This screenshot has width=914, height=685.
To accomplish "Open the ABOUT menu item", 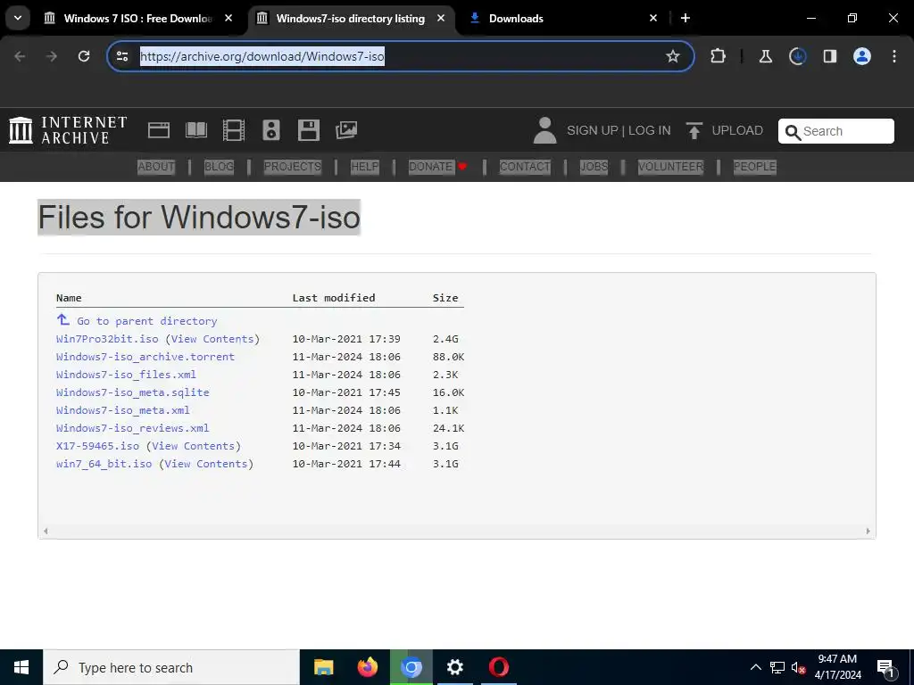I will click(x=156, y=167).
